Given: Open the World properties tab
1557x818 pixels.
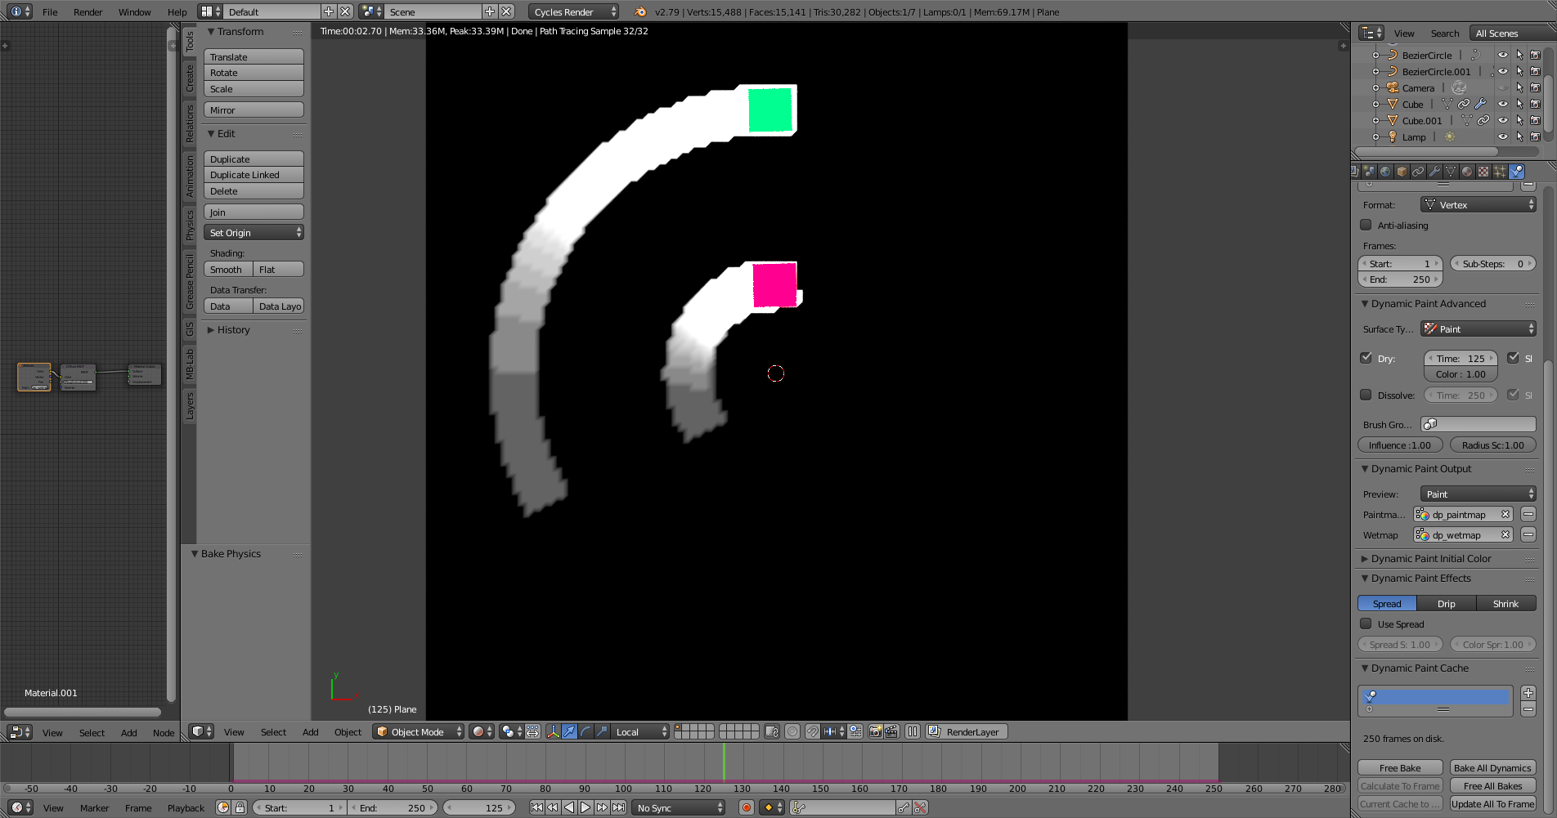Looking at the screenshot, I should [1385, 171].
